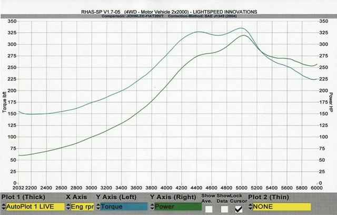The height and width of the screenshot is (215, 337).
Task: Enable the Show Ave. checkbox
Action: (209, 209)
